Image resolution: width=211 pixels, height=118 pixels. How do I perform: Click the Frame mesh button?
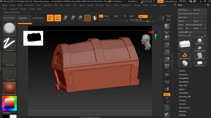click(167, 108)
